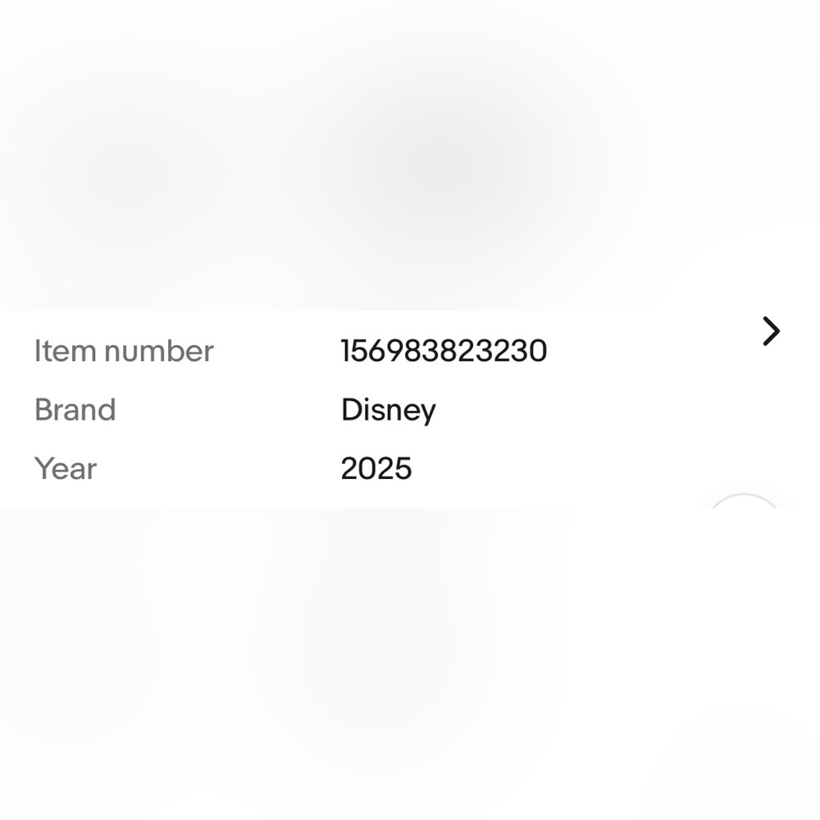This screenshot has width=820, height=820.
Task: Show more specifics via the black chevron
Action: (x=771, y=331)
